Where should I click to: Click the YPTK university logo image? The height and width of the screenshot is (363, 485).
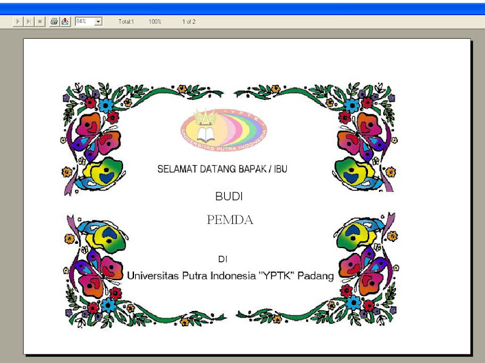tap(224, 129)
